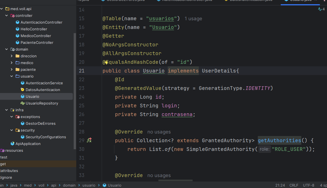
Task: Click breadcrumb item 'med'
Action: [28, 185]
